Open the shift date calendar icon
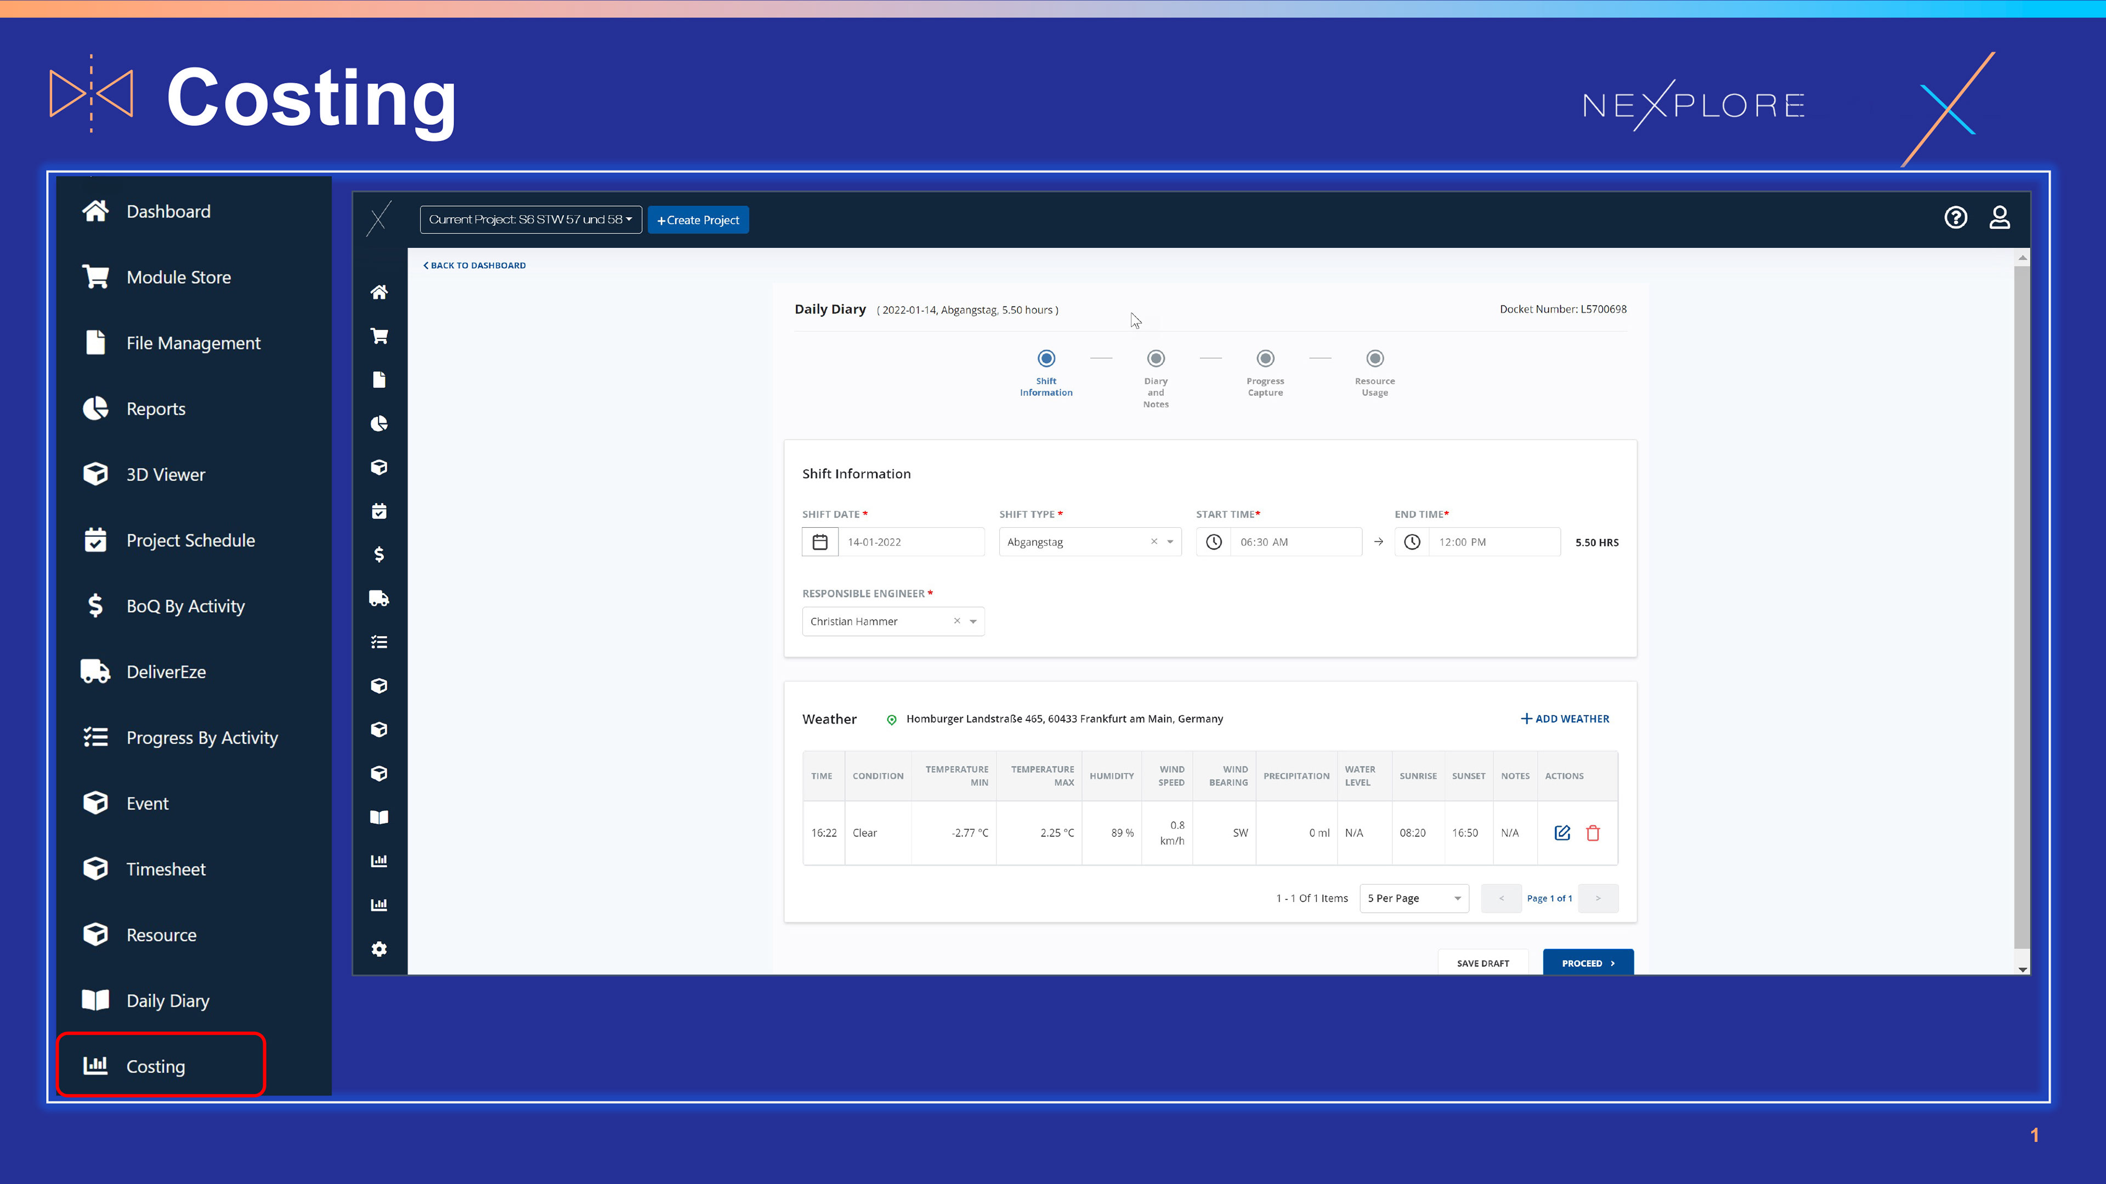Viewport: 2106px width, 1184px height. [x=820, y=542]
